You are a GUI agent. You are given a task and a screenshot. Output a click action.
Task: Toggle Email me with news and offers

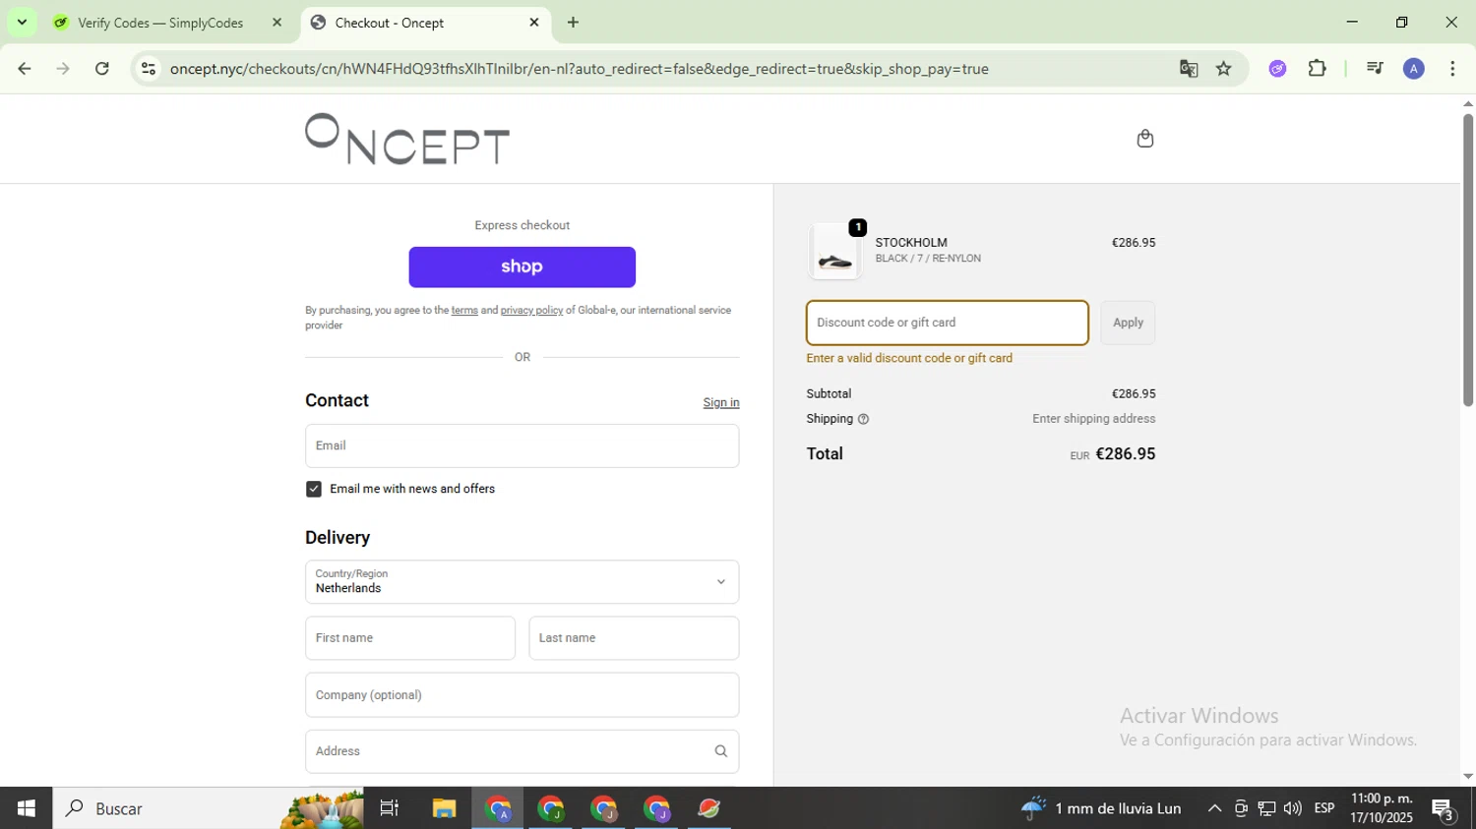pos(314,489)
